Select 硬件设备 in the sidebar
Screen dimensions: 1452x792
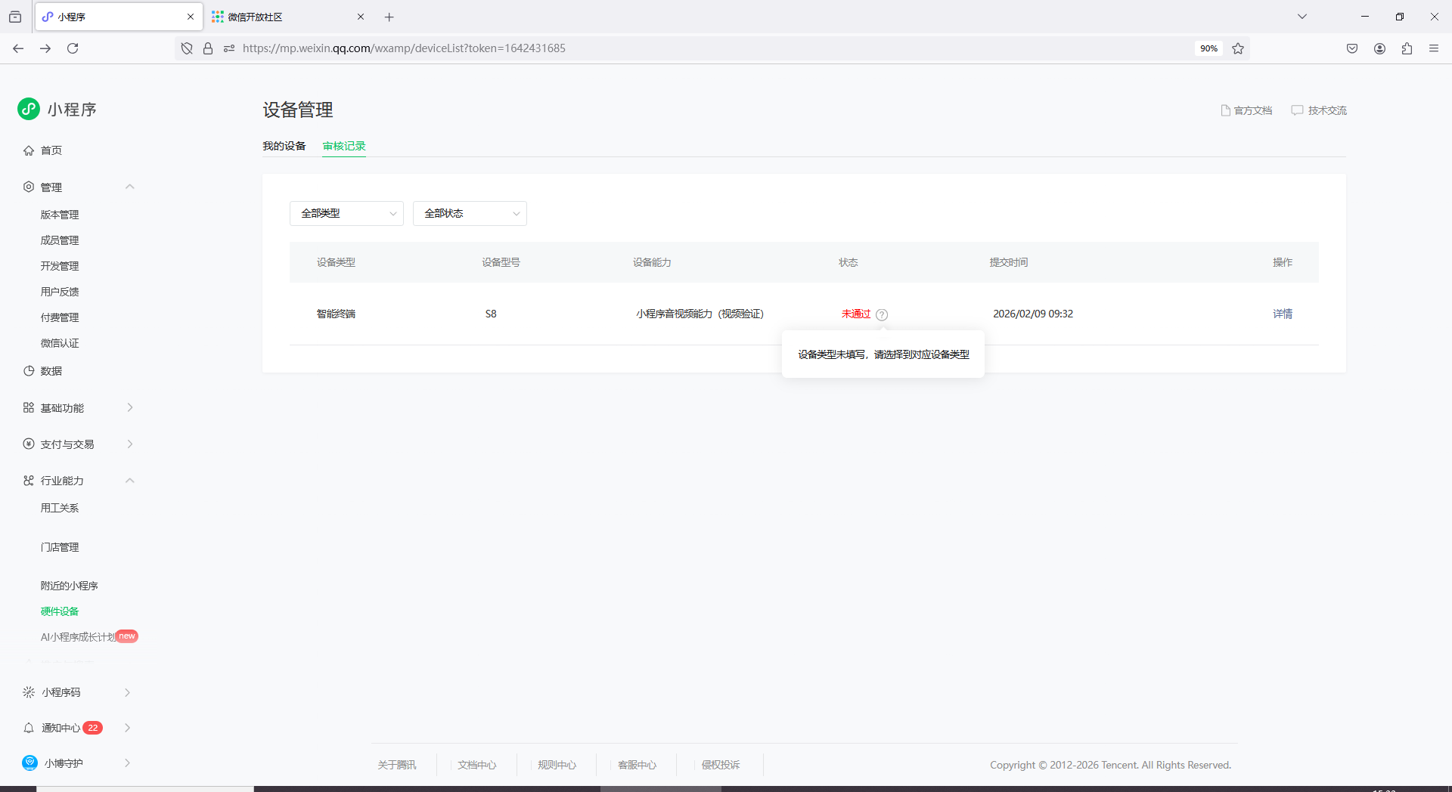tap(60, 611)
